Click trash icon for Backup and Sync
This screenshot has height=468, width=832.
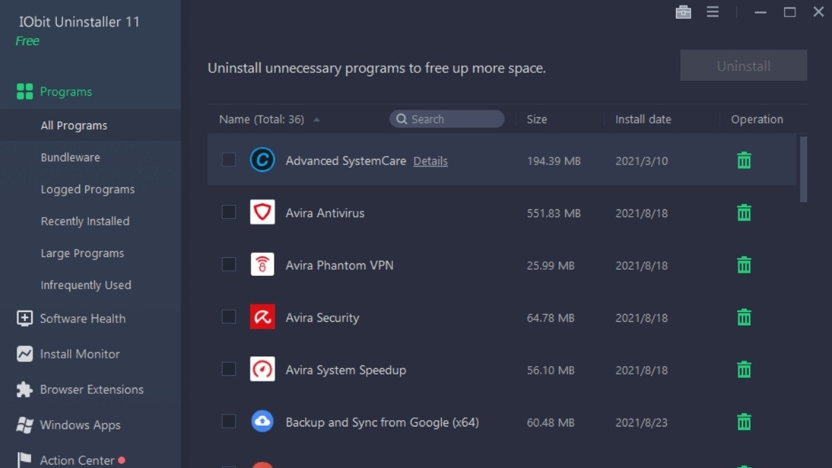click(744, 422)
